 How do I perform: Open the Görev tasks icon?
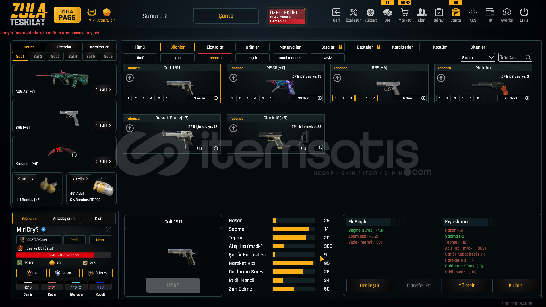439,13
